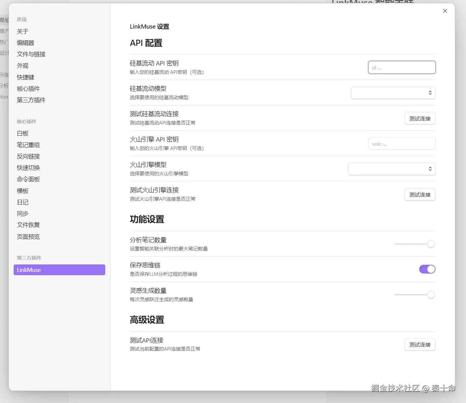Screen dimensions: 466x403
Task: Click the 选项 sidebar header
Action: [x=22, y=20]
